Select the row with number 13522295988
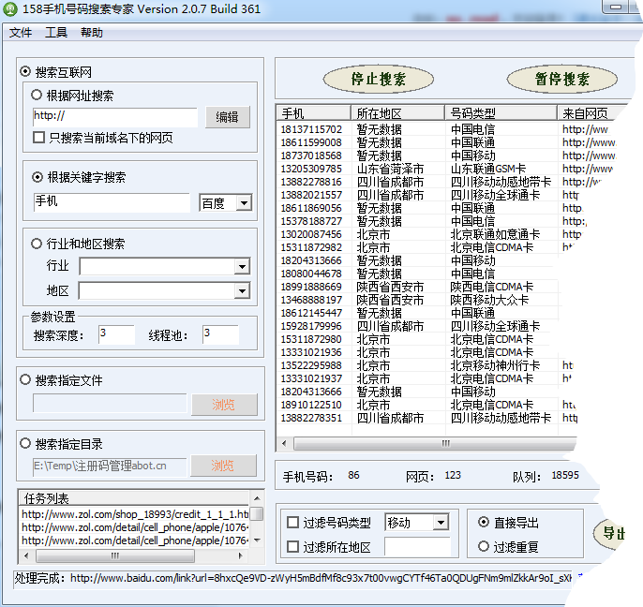Screen dimensions: 643x607 [x=426, y=365]
